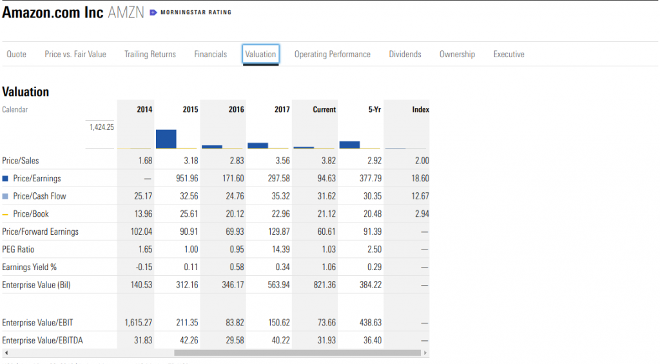Click the Calendar label

(15, 109)
